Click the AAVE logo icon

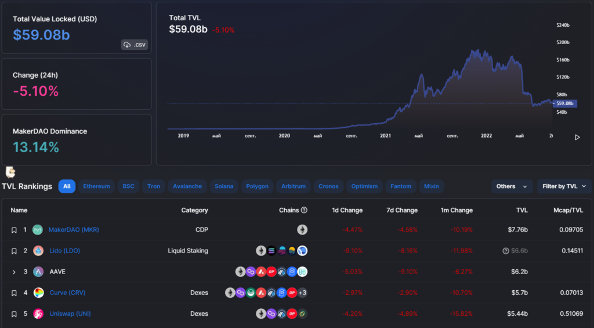coord(38,272)
